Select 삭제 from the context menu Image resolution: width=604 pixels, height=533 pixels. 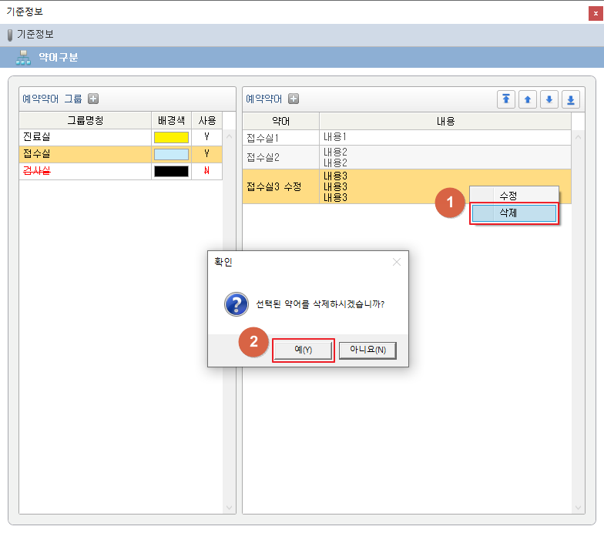514,213
